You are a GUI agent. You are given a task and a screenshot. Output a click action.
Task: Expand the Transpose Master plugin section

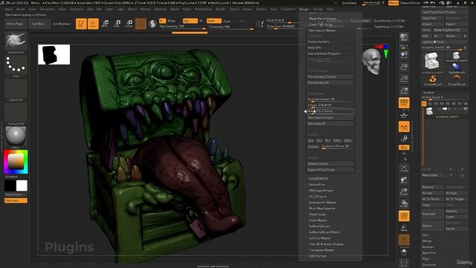click(x=321, y=250)
